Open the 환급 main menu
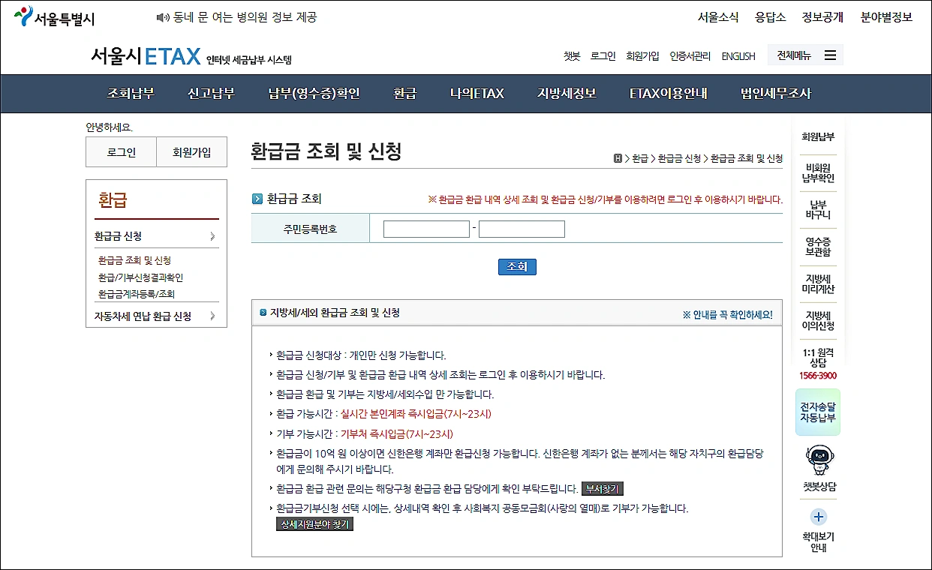 click(404, 94)
